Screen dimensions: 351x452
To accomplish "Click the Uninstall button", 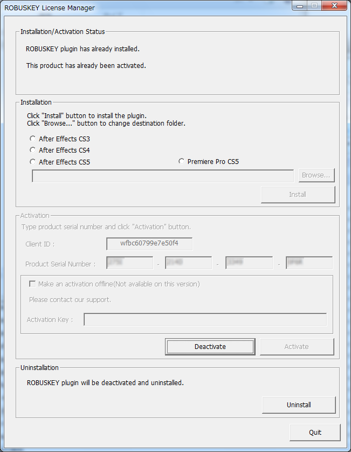I will [299, 405].
